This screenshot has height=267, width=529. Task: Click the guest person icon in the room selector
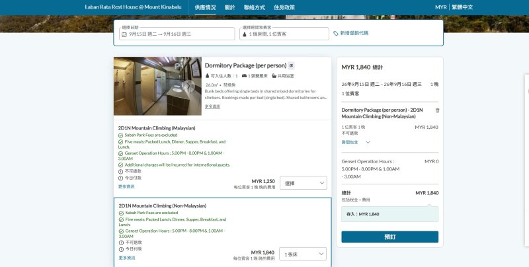(244, 34)
